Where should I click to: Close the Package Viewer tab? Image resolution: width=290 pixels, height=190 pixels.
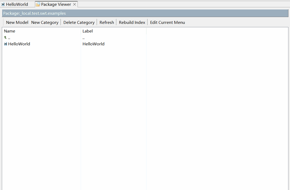coord(74,4)
